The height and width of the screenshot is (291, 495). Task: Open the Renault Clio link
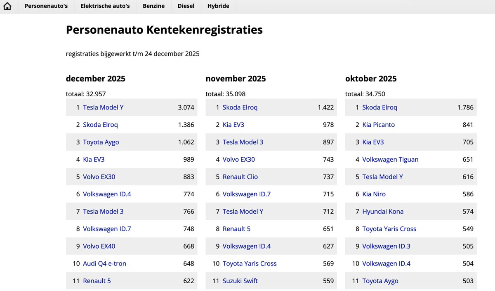(240, 177)
